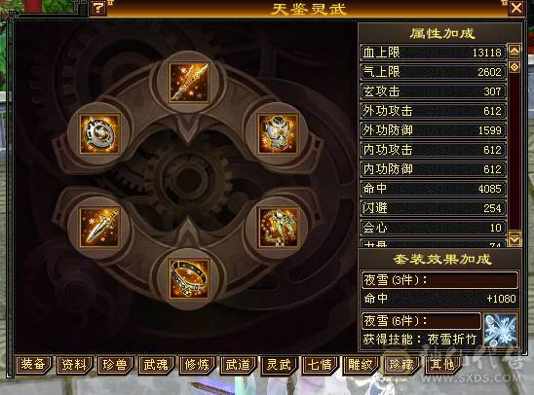Screen dimensions: 534x395
Task: Open the 修炼 tab
Action: coord(197,365)
